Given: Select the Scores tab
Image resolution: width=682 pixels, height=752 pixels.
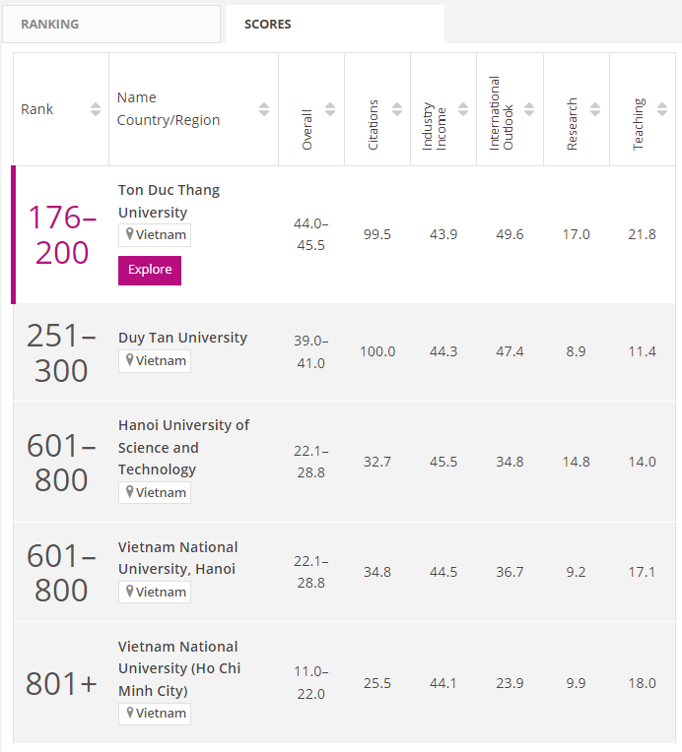Looking at the screenshot, I should click(334, 24).
